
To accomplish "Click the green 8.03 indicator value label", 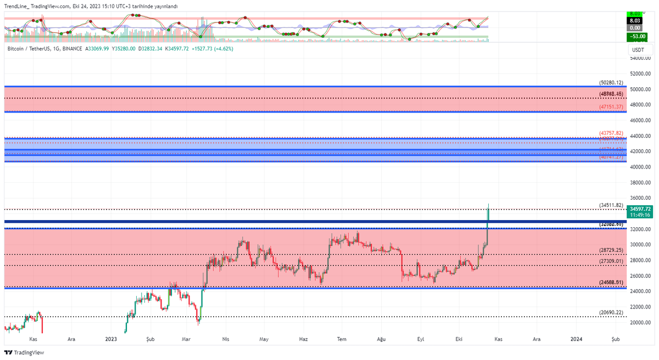I will tap(635, 13).
